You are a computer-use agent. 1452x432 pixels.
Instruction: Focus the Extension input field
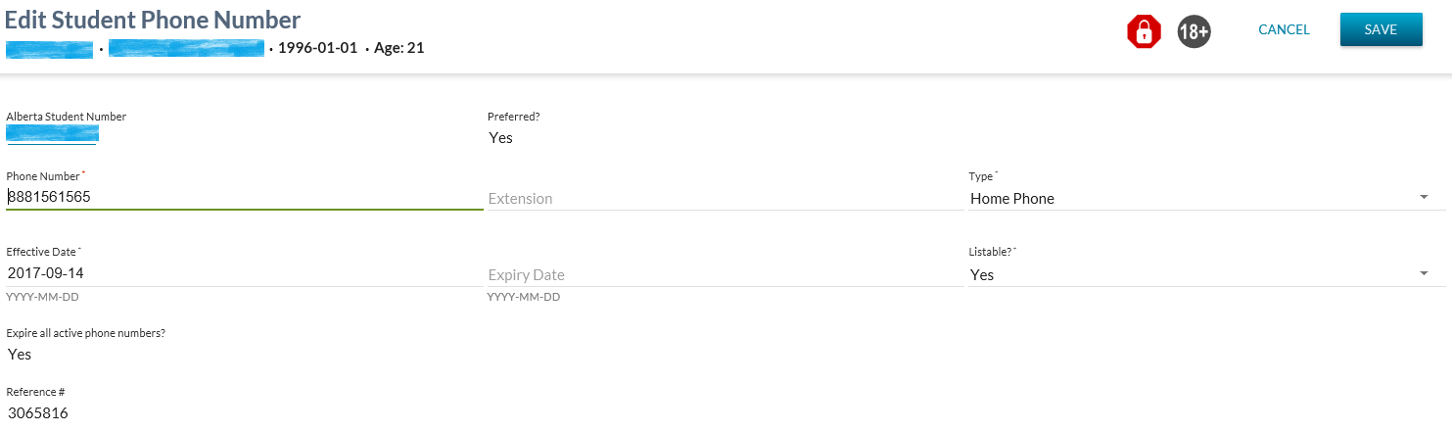[726, 199]
